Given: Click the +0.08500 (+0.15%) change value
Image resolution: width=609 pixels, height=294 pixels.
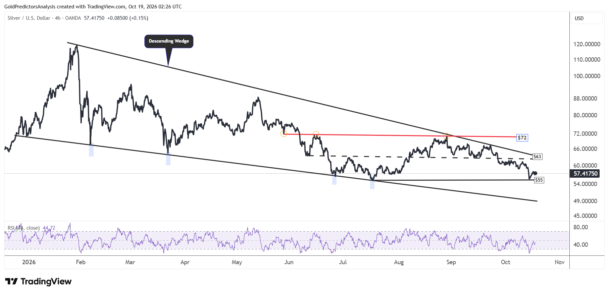Looking at the screenshot, I should pyautogui.click(x=128, y=18).
